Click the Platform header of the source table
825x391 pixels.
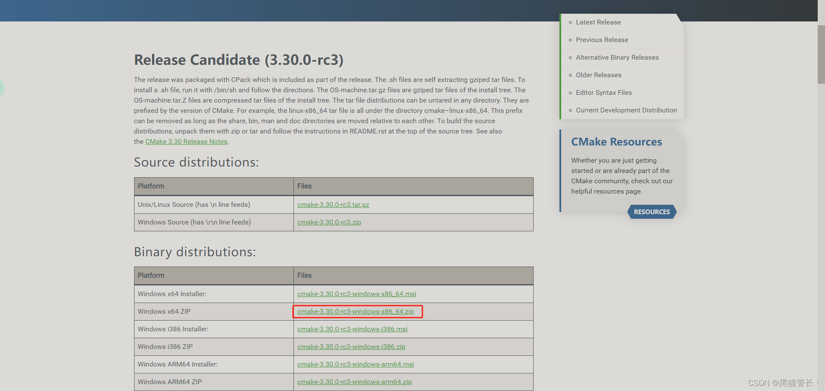(x=214, y=186)
